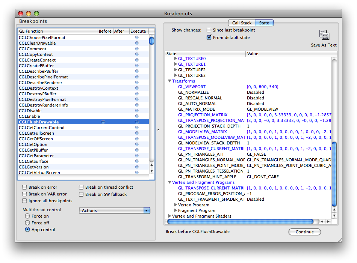Uncheck the From default state option
This screenshot has width=357, height=263.
209,38
